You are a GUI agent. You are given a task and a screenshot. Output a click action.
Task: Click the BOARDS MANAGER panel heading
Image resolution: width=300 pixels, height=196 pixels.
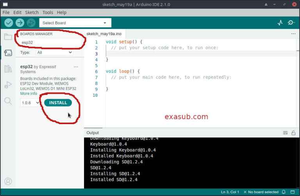point(36,34)
